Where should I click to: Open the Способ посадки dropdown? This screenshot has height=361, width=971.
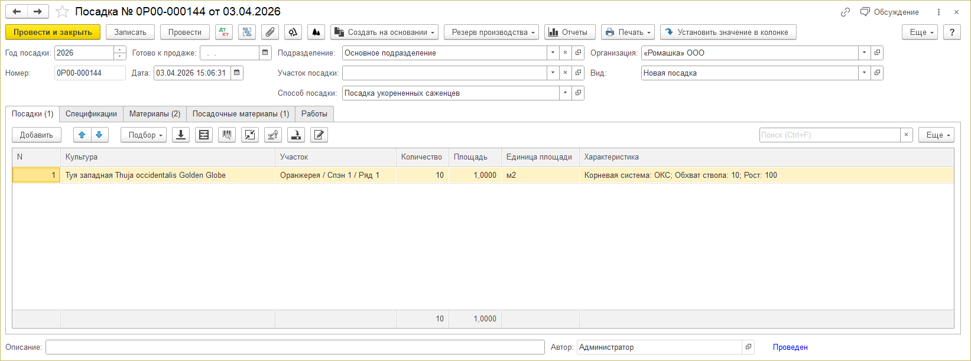pyautogui.click(x=565, y=93)
